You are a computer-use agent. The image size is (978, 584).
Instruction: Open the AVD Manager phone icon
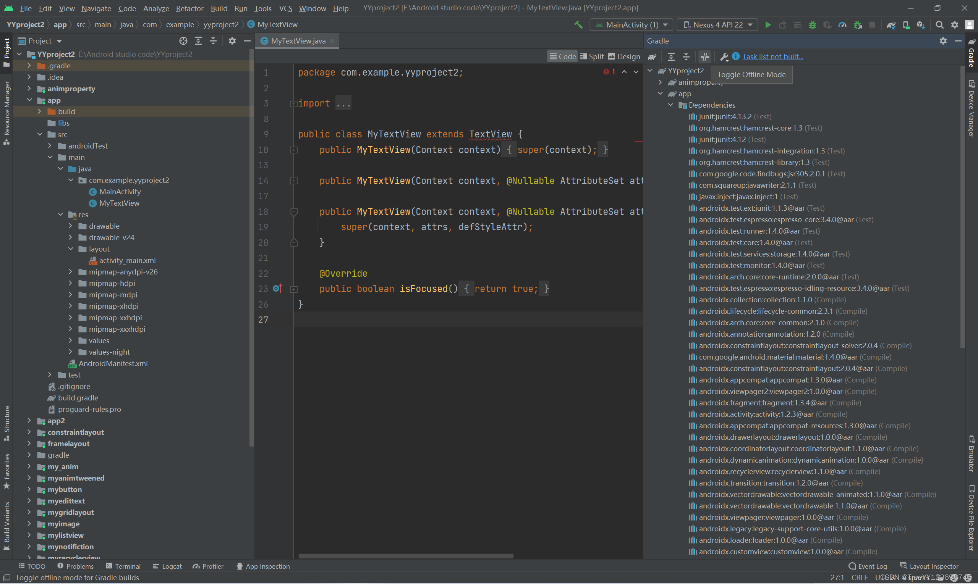tap(906, 25)
